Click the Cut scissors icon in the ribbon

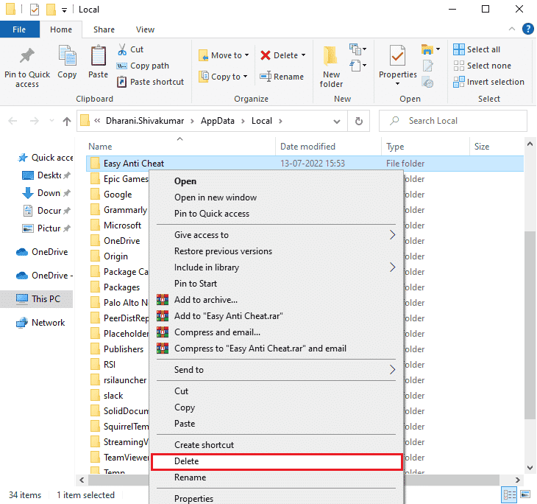pos(122,49)
